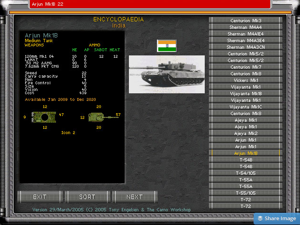Choose Sherman M4A1E4 from the list

(x=245, y=34)
